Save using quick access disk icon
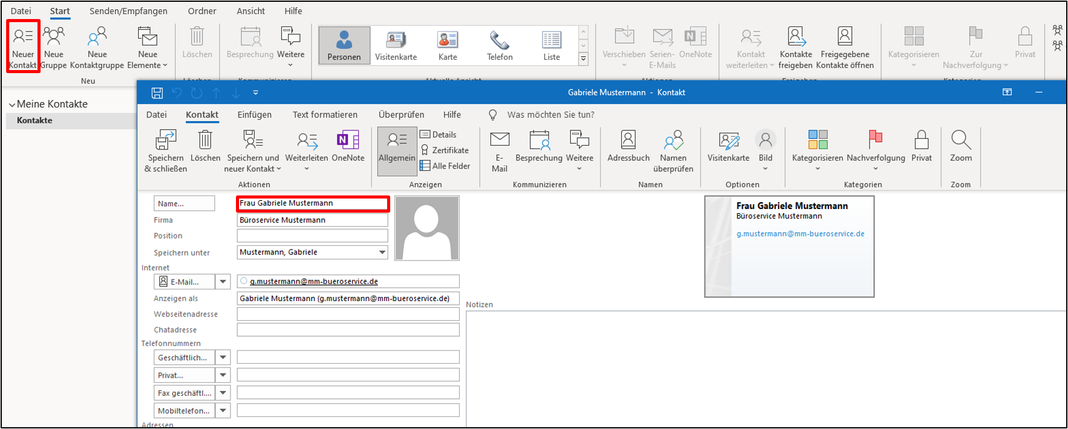The image size is (1068, 429). (x=157, y=93)
